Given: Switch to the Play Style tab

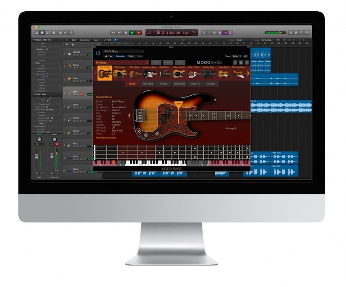Looking at the screenshot, I should 148,84.
